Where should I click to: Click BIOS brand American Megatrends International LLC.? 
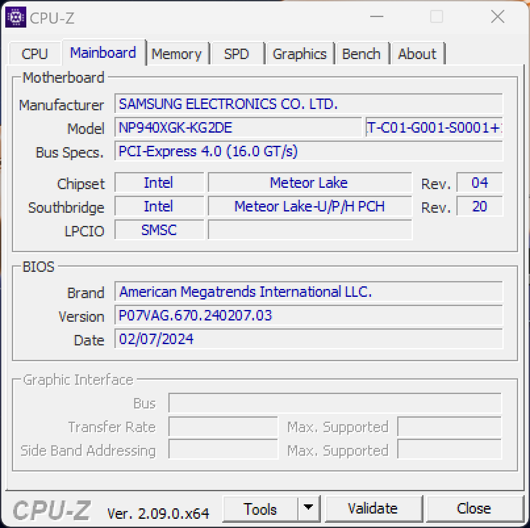point(308,292)
